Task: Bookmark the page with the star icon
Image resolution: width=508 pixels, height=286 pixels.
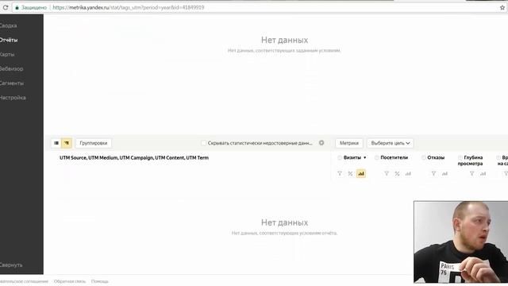Action: (x=502, y=7)
